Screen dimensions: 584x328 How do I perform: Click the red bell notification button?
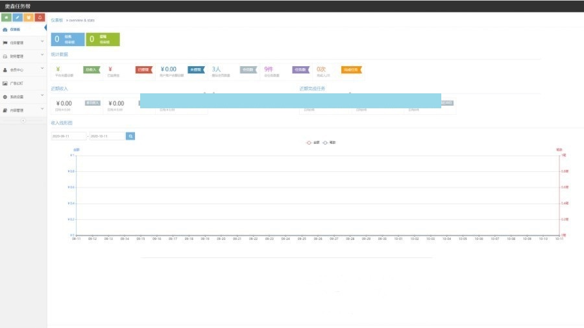click(x=40, y=17)
